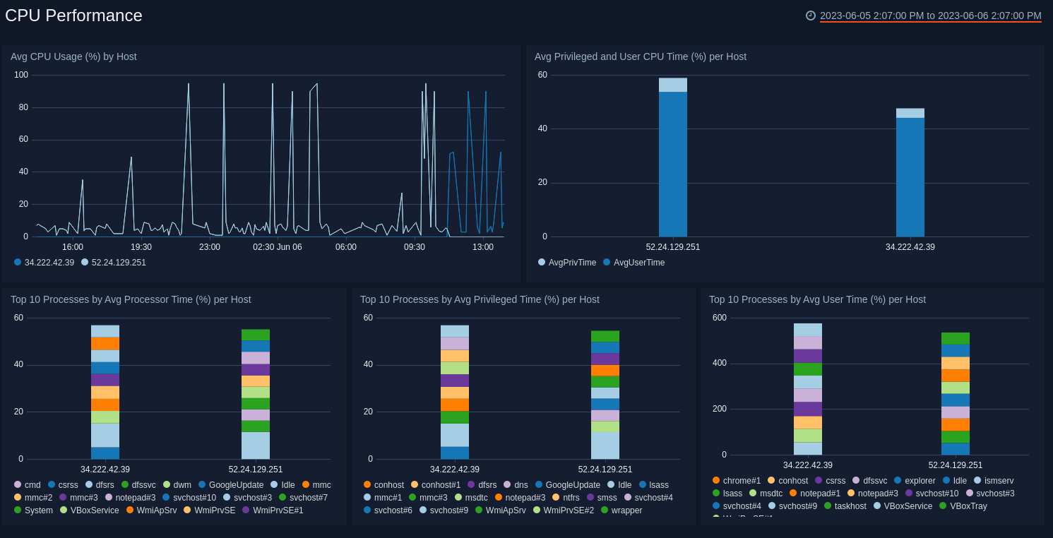Toggle lsass in Privileged Time legend
The width and height of the screenshot is (1053, 538).
[654, 485]
